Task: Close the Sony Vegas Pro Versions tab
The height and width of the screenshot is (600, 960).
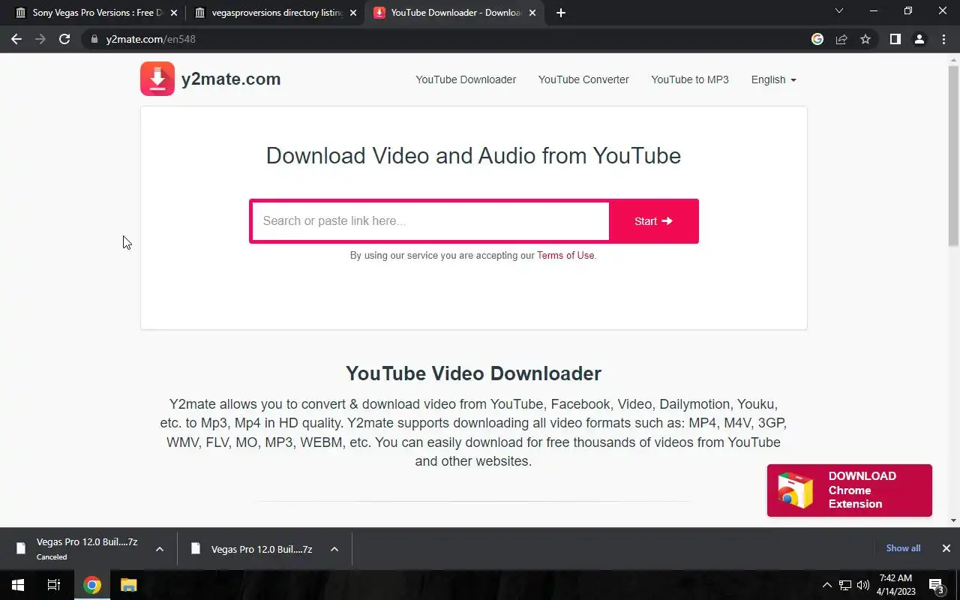Action: click(x=174, y=13)
